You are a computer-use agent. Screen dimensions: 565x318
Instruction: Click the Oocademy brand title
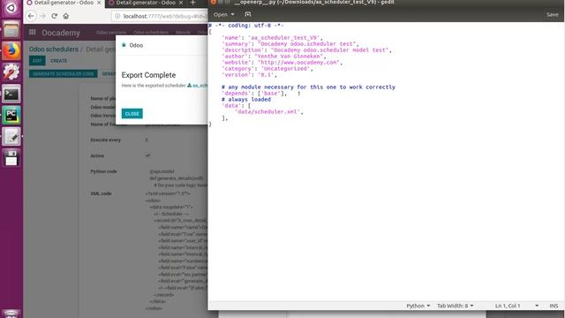tap(61, 33)
